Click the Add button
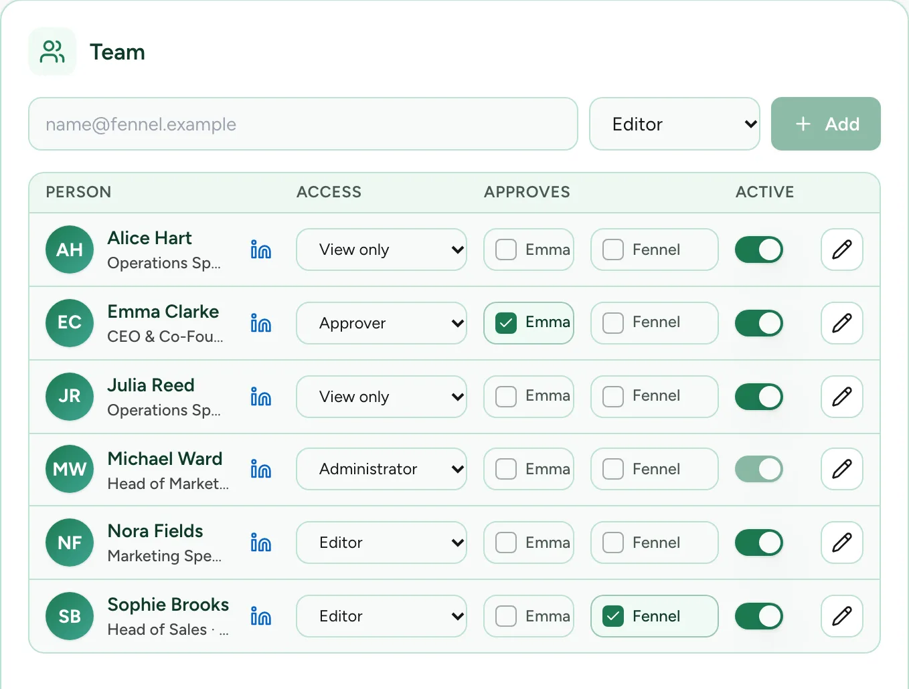This screenshot has width=909, height=689. click(826, 124)
